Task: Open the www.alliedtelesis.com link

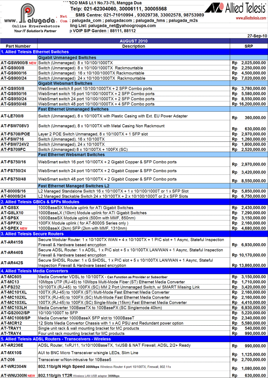Action: (x=251, y=18)
